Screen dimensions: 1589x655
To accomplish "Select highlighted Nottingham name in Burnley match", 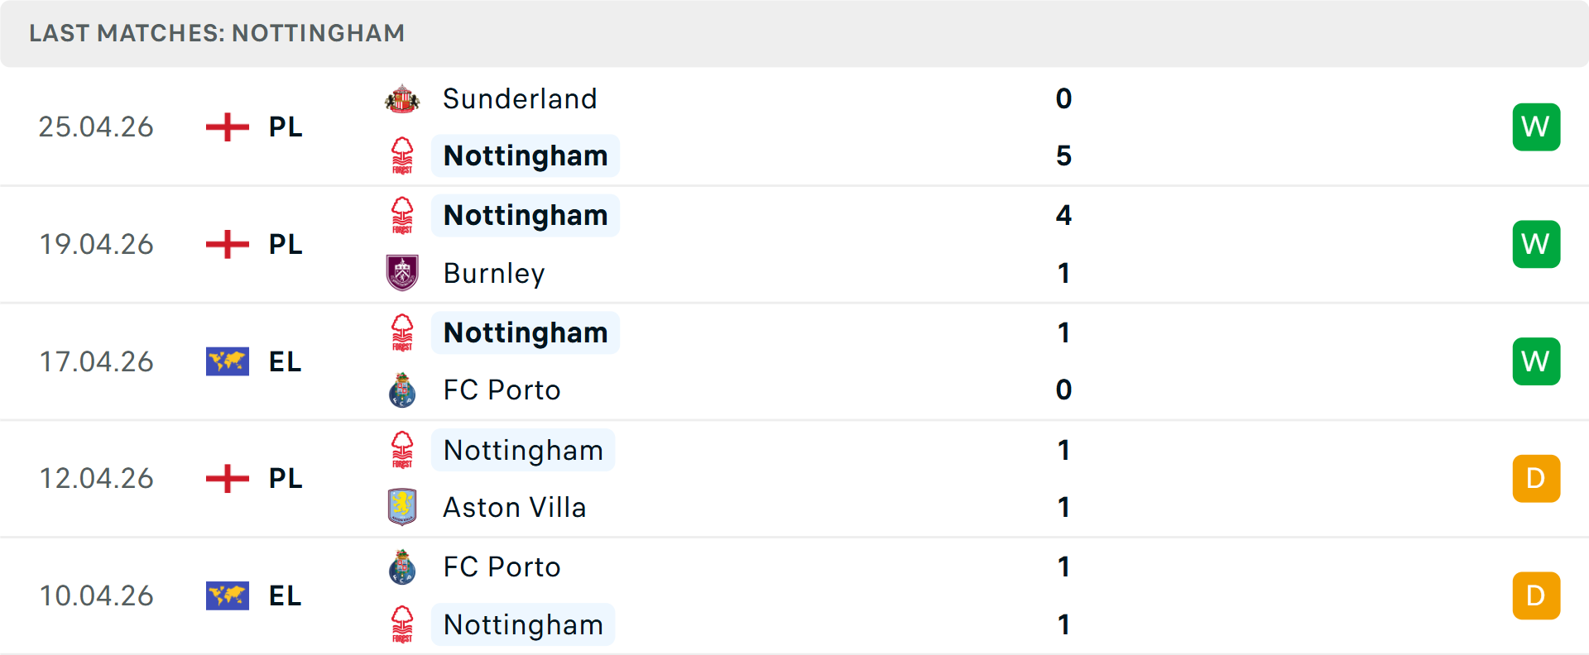I will [x=526, y=216].
